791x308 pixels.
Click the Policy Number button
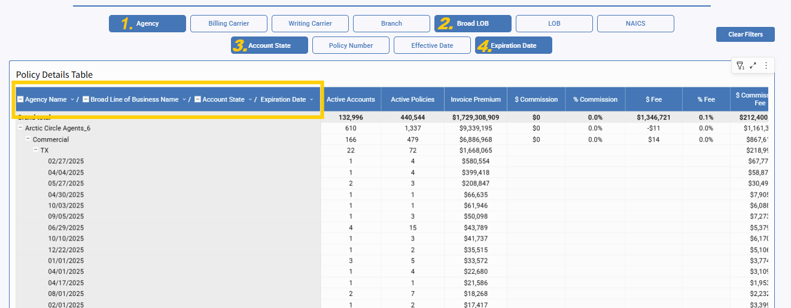click(x=351, y=45)
